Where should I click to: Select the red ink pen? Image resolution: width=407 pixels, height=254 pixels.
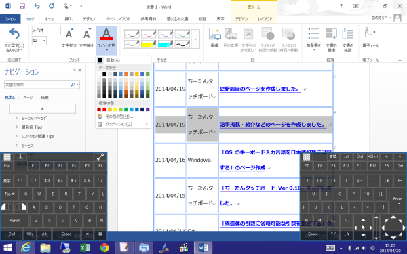point(149,35)
